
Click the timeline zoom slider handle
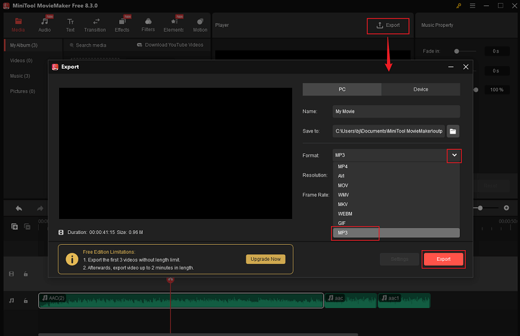[x=480, y=208]
